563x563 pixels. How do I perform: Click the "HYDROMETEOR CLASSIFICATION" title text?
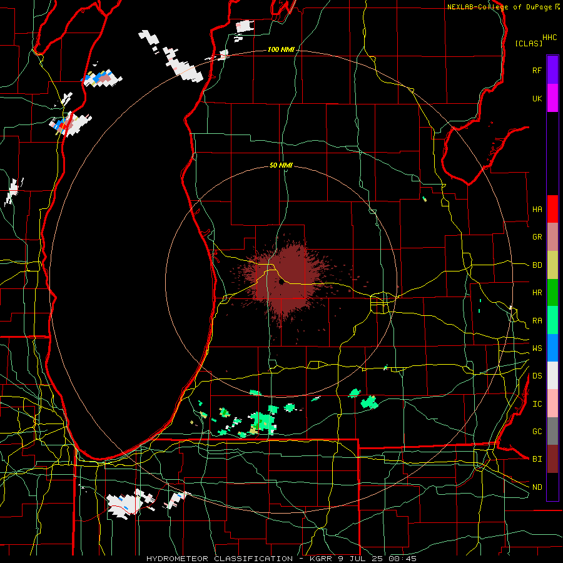pos(220,559)
